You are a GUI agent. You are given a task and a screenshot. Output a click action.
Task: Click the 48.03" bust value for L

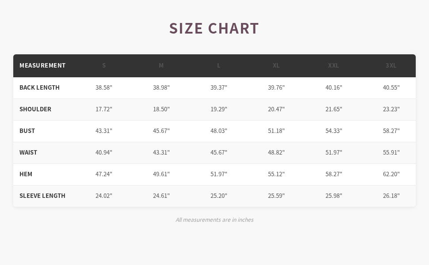point(219,131)
